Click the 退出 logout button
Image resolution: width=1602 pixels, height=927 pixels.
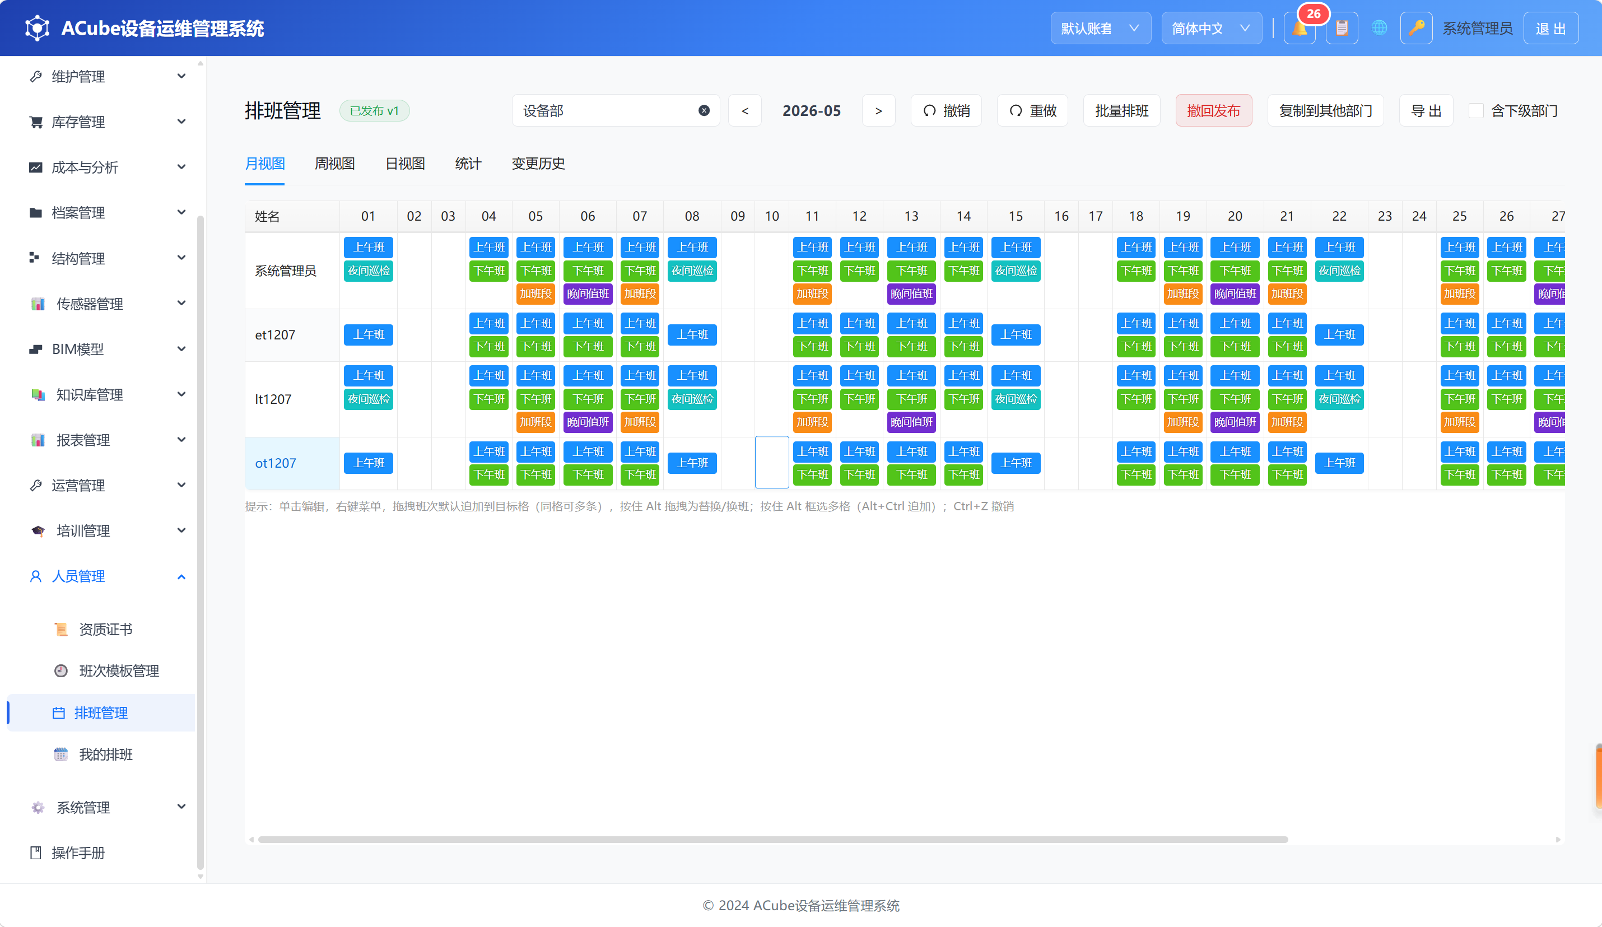click(x=1550, y=29)
